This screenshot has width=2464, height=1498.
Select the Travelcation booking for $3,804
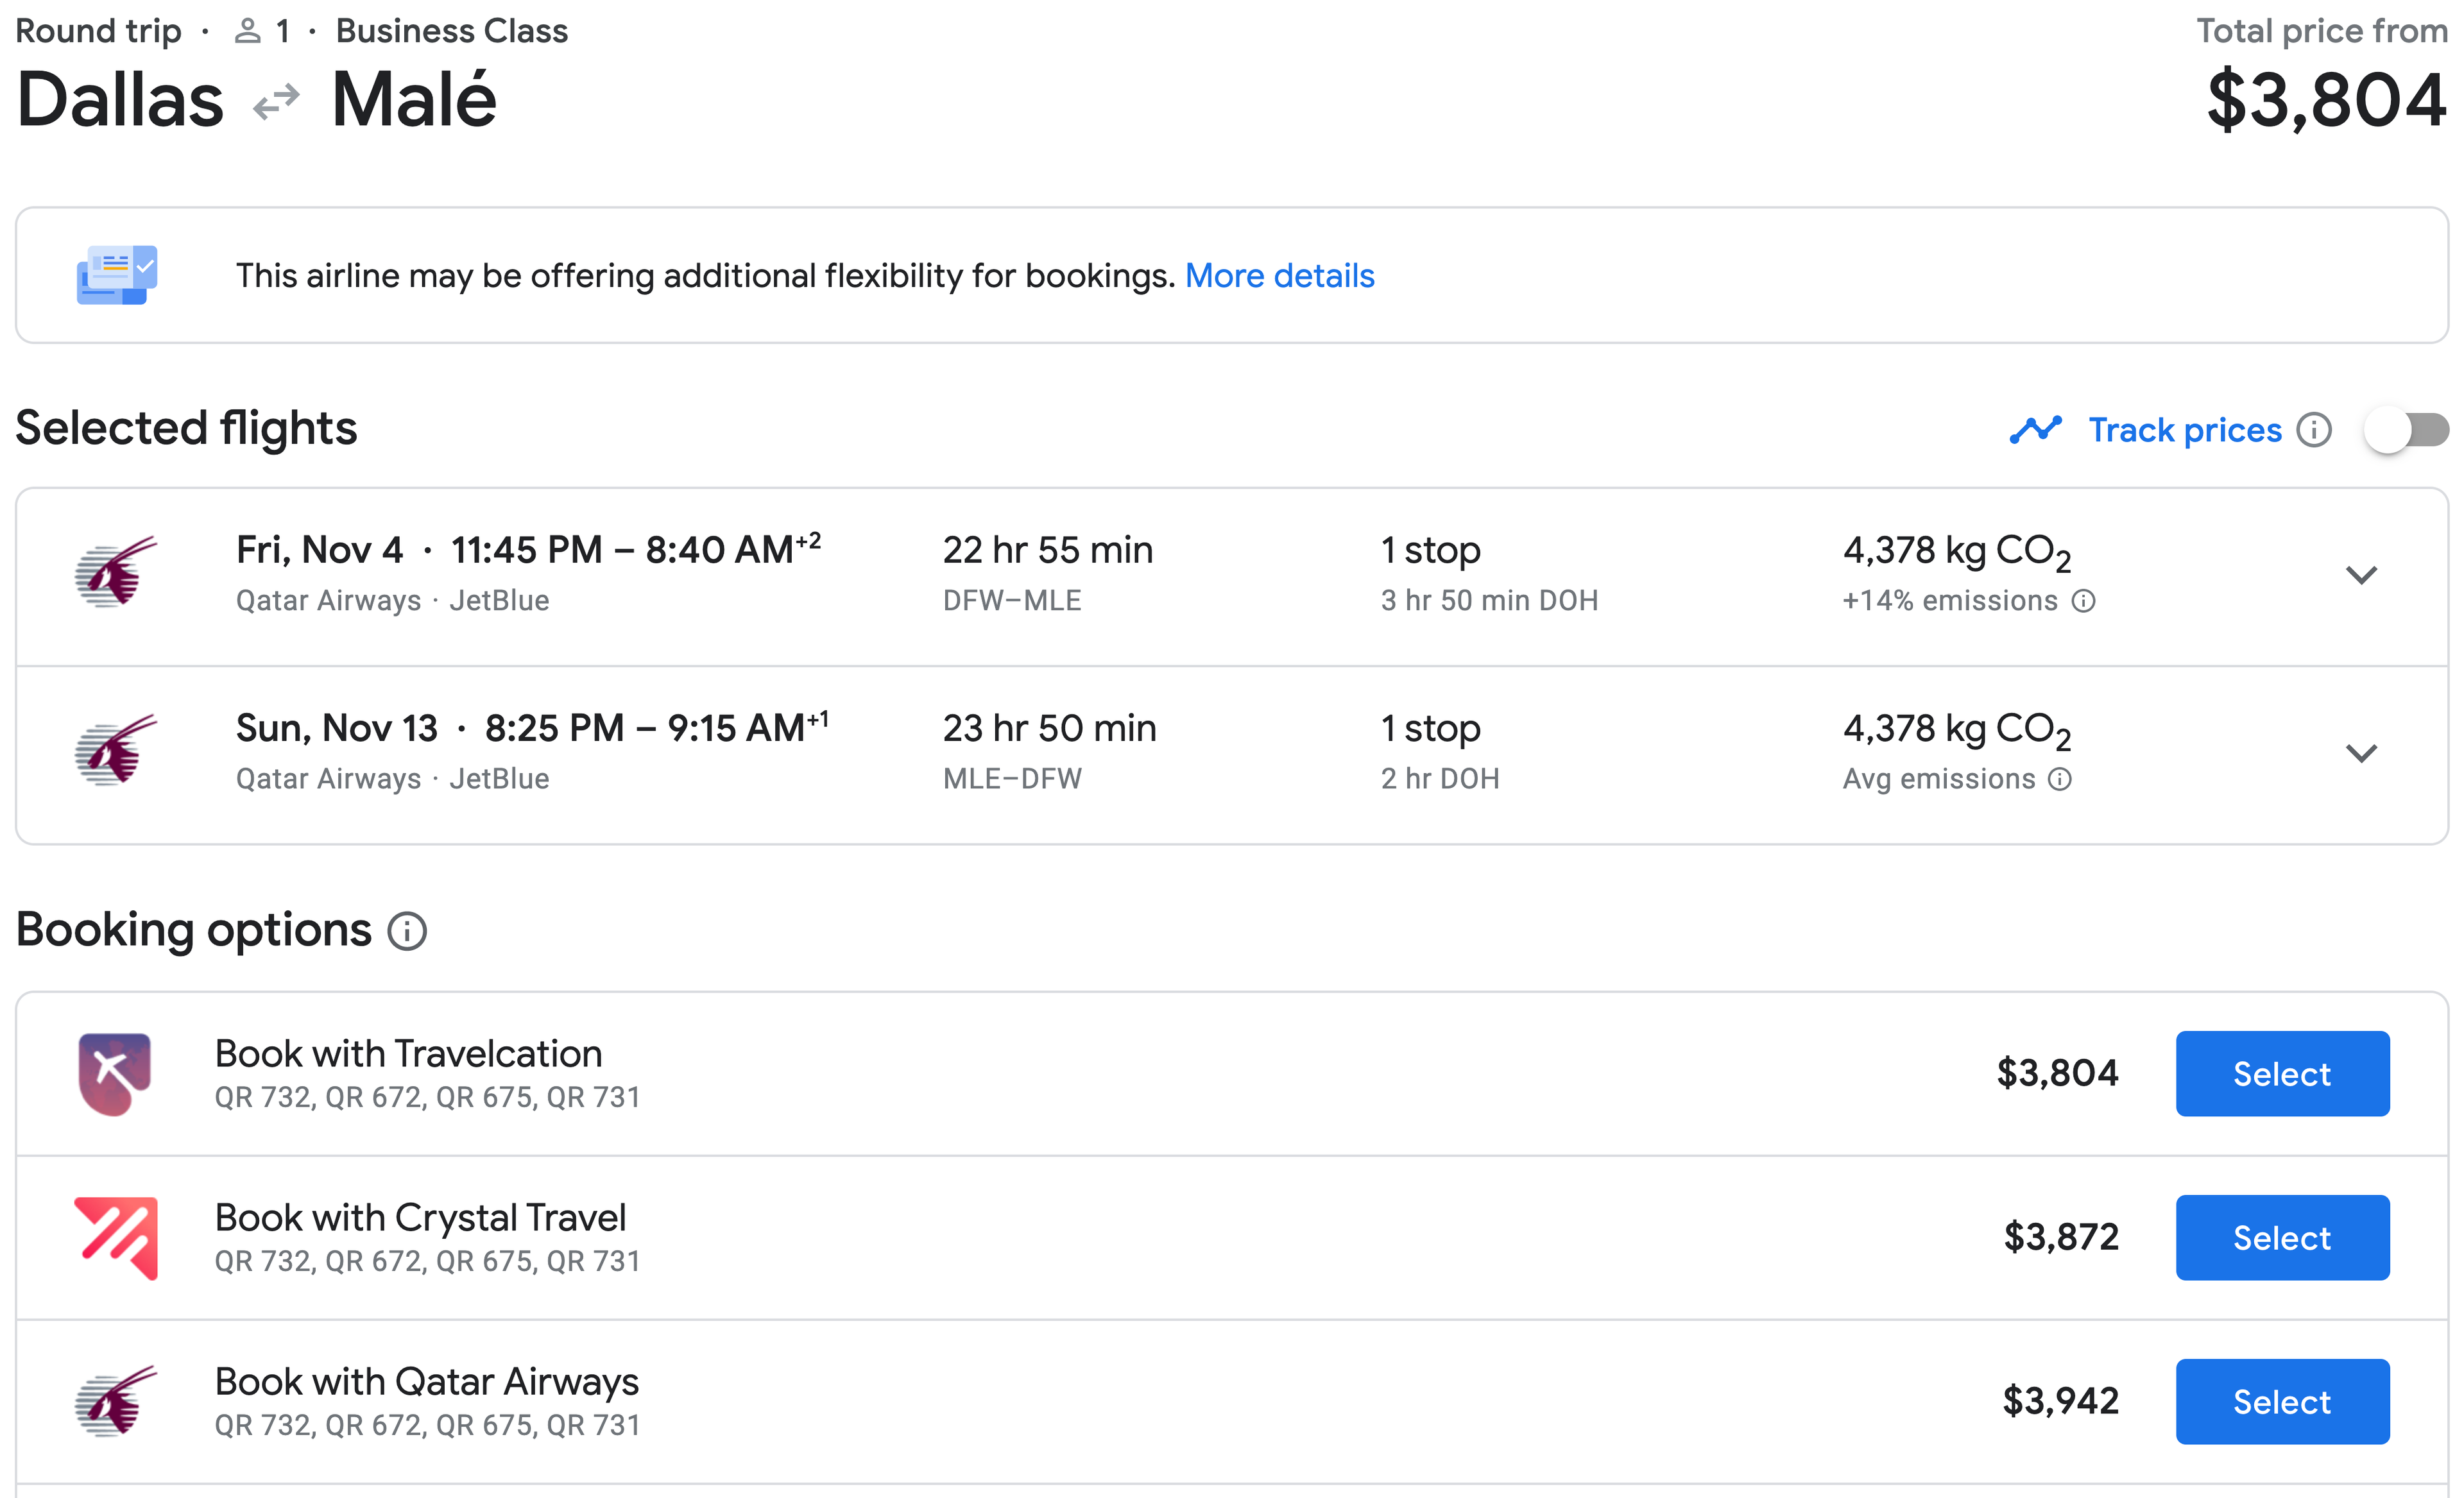pyautogui.click(x=2282, y=1074)
